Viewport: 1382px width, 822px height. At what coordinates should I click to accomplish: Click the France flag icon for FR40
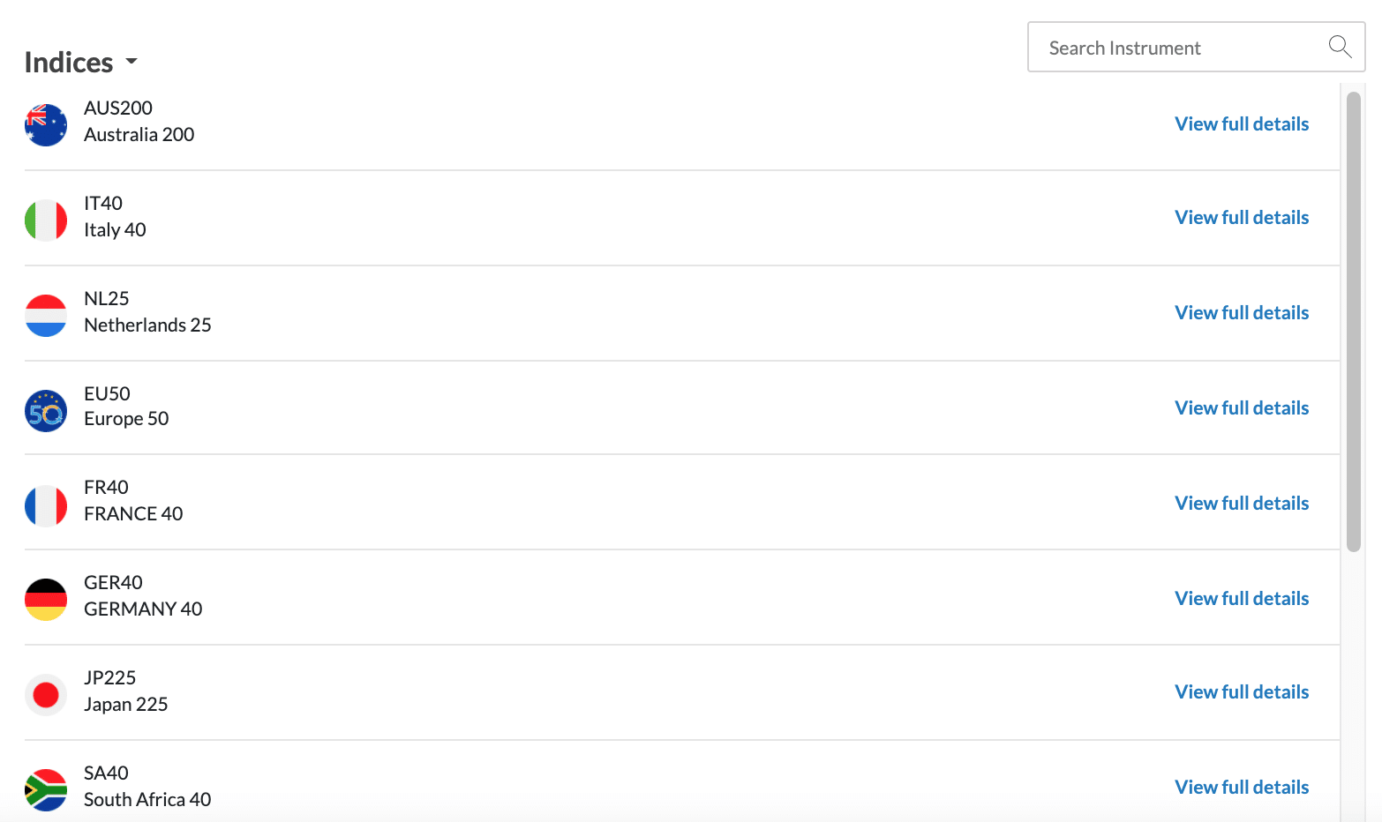tap(46, 506)
